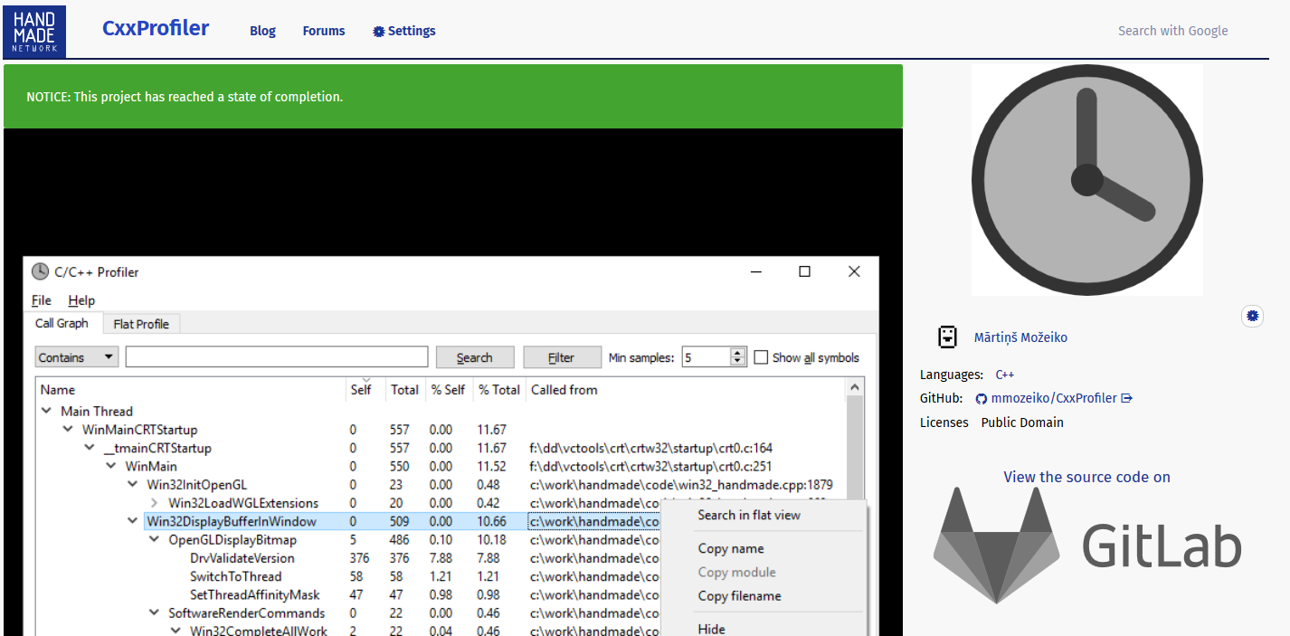
Task: Open Settings in the top navigation
Action: [404, 31]
